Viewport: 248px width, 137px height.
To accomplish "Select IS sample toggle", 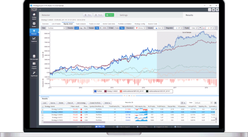I will pyautogui.click(x=100, y=28).
